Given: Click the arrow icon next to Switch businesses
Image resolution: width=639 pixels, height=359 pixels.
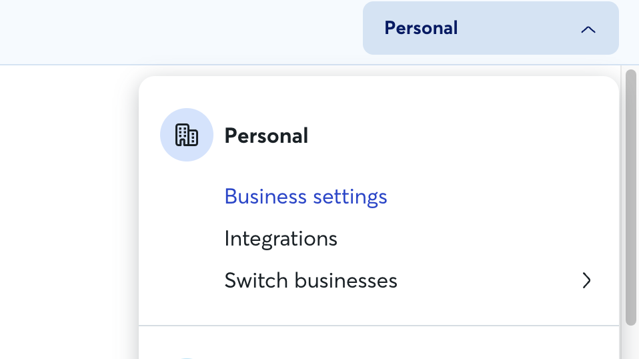Looking at the screenshot, I should click(x=586, y=280).
